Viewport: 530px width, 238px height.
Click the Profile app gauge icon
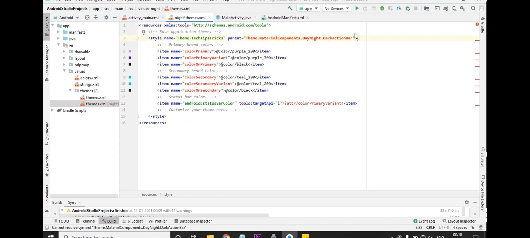[399, 8]
